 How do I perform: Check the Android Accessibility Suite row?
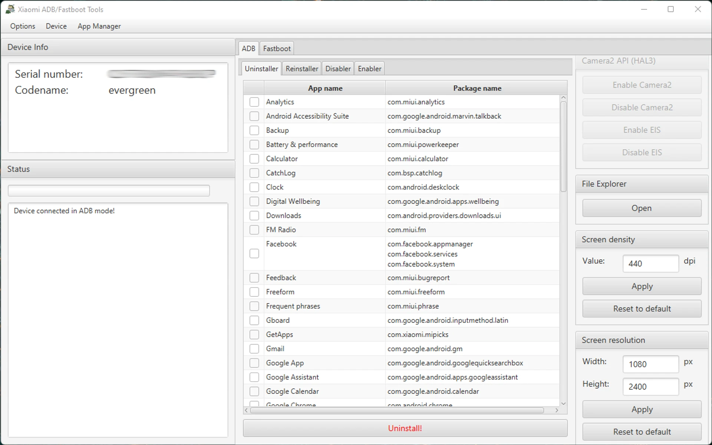[x=254, y=116]
